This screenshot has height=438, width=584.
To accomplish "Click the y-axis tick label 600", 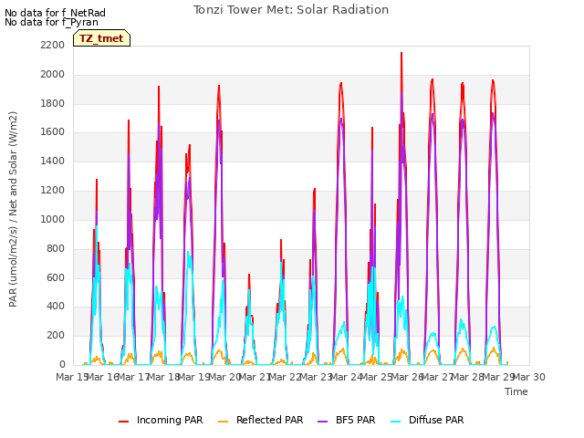I will tap(56, 277).
